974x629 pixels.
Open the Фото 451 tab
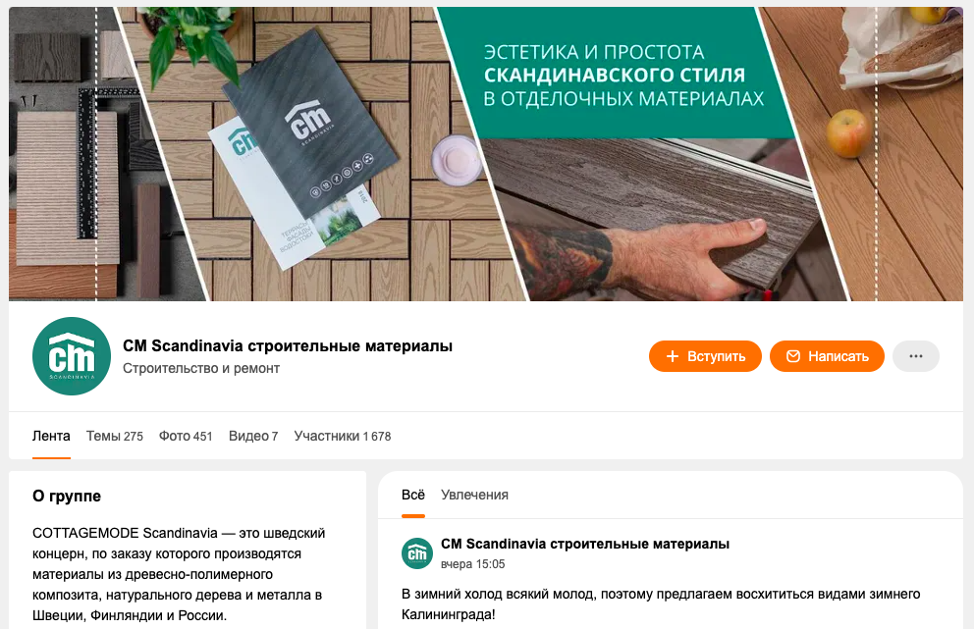point(186,436)
